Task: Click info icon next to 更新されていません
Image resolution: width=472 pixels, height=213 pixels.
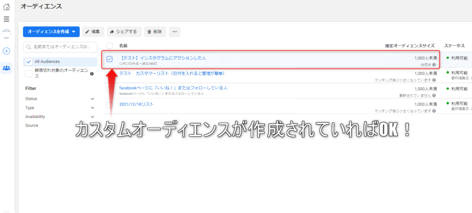Action: pyautogui.click(x=434, y=96)
